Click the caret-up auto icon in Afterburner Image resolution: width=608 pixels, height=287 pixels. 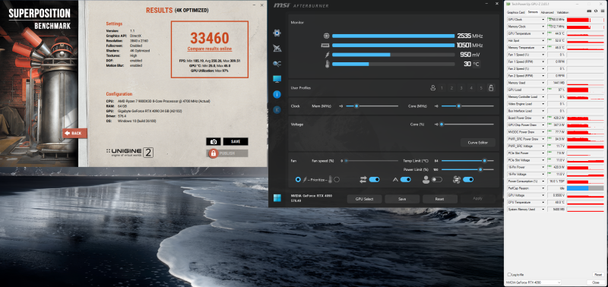coord(395,179)
